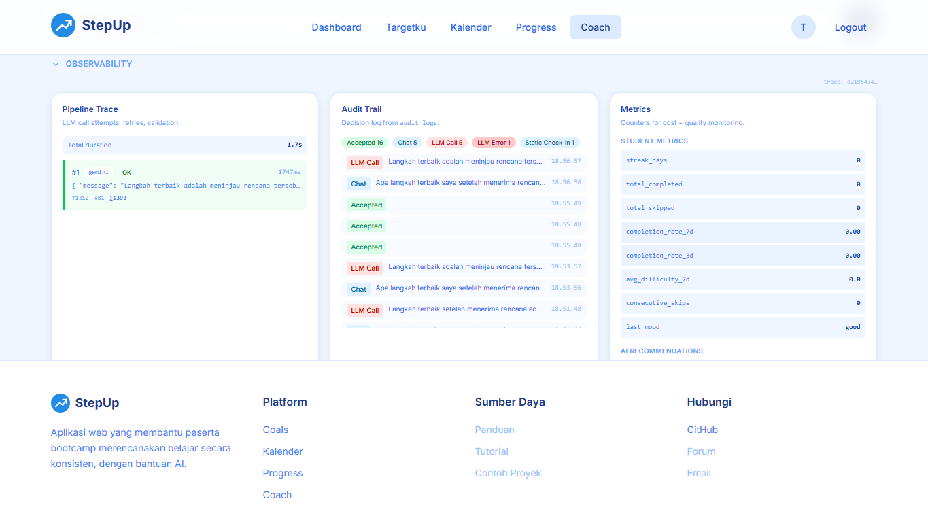The height and width of the screenshot is (522, 928).
Task: Open GitHub footer link
Action: [x=702, y=430]
